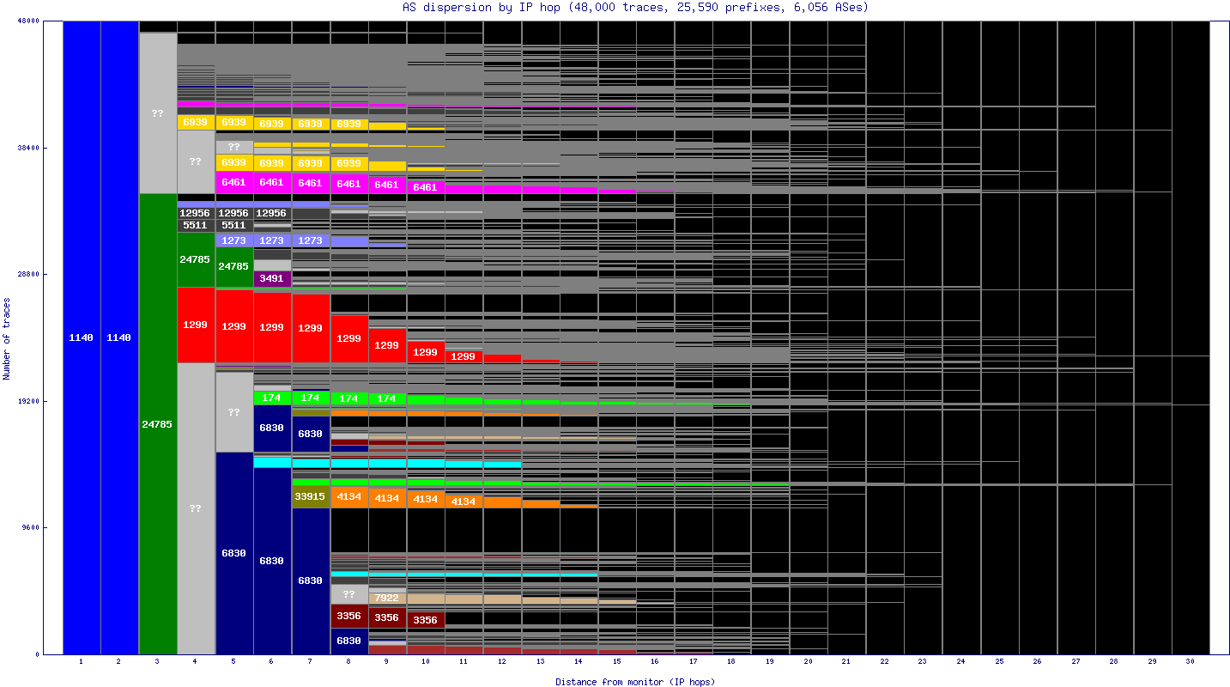
Task: Select the green 24785 block at hop 4
Action: click(196, 259)
